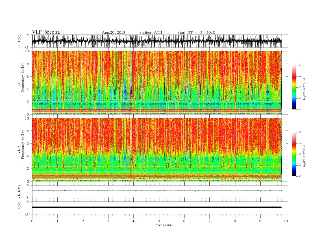Image resolution: width=322 pixels, height=248 pixels.
Task: Click the "5" tick on ch.3(V) axis
Action: coord(28,185)
